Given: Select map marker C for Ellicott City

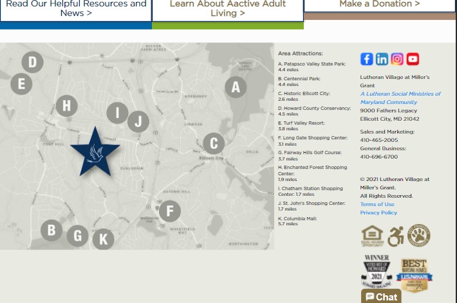Looking at the screenshot, I should point(214,143).
